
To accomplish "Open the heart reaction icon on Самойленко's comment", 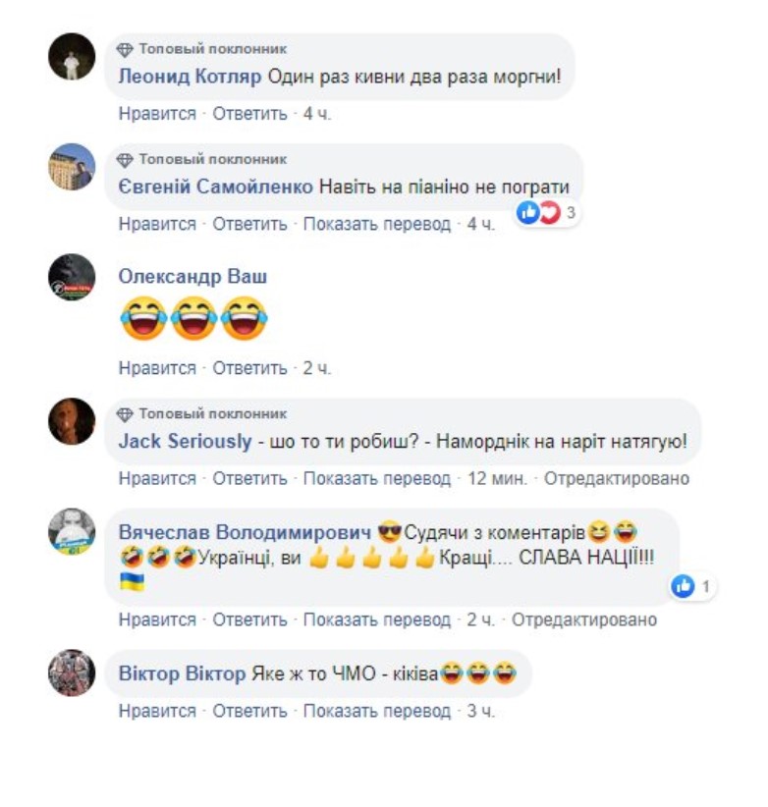I will [x=549, y=212].
